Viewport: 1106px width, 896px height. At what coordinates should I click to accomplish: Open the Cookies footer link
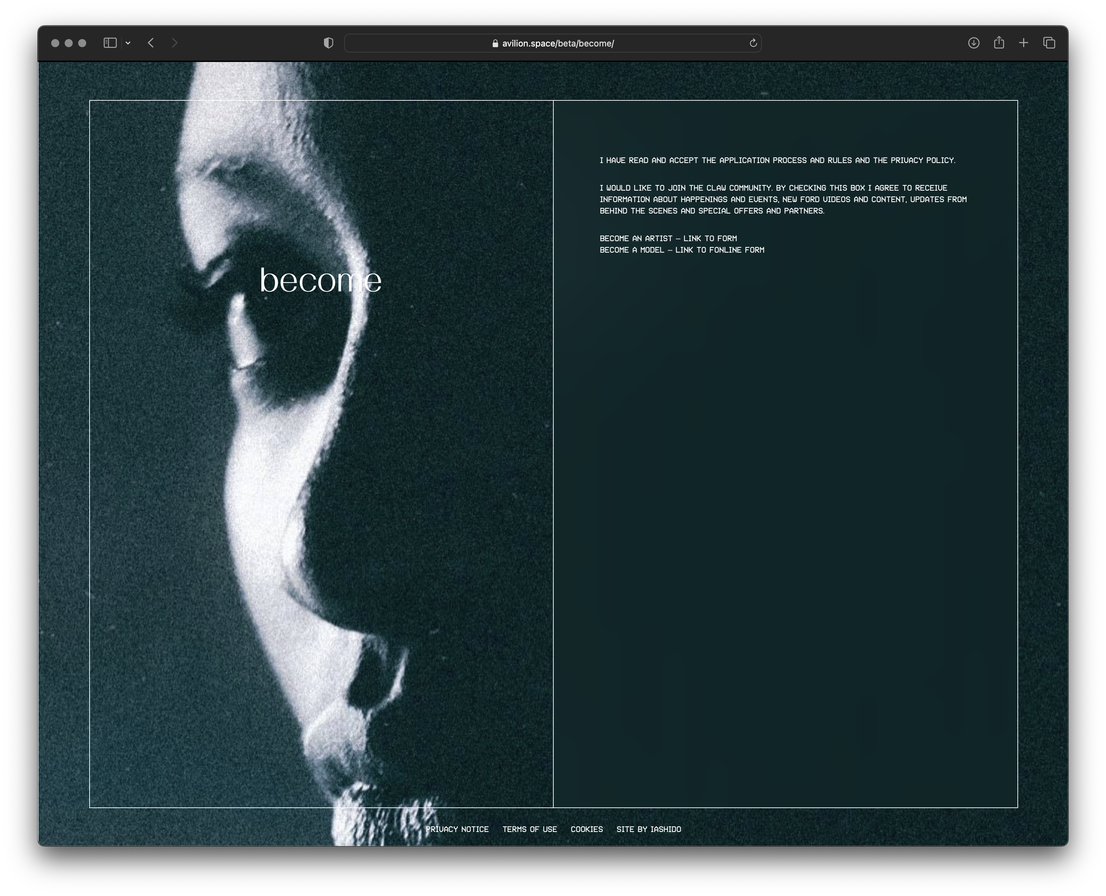coord(586,829)
